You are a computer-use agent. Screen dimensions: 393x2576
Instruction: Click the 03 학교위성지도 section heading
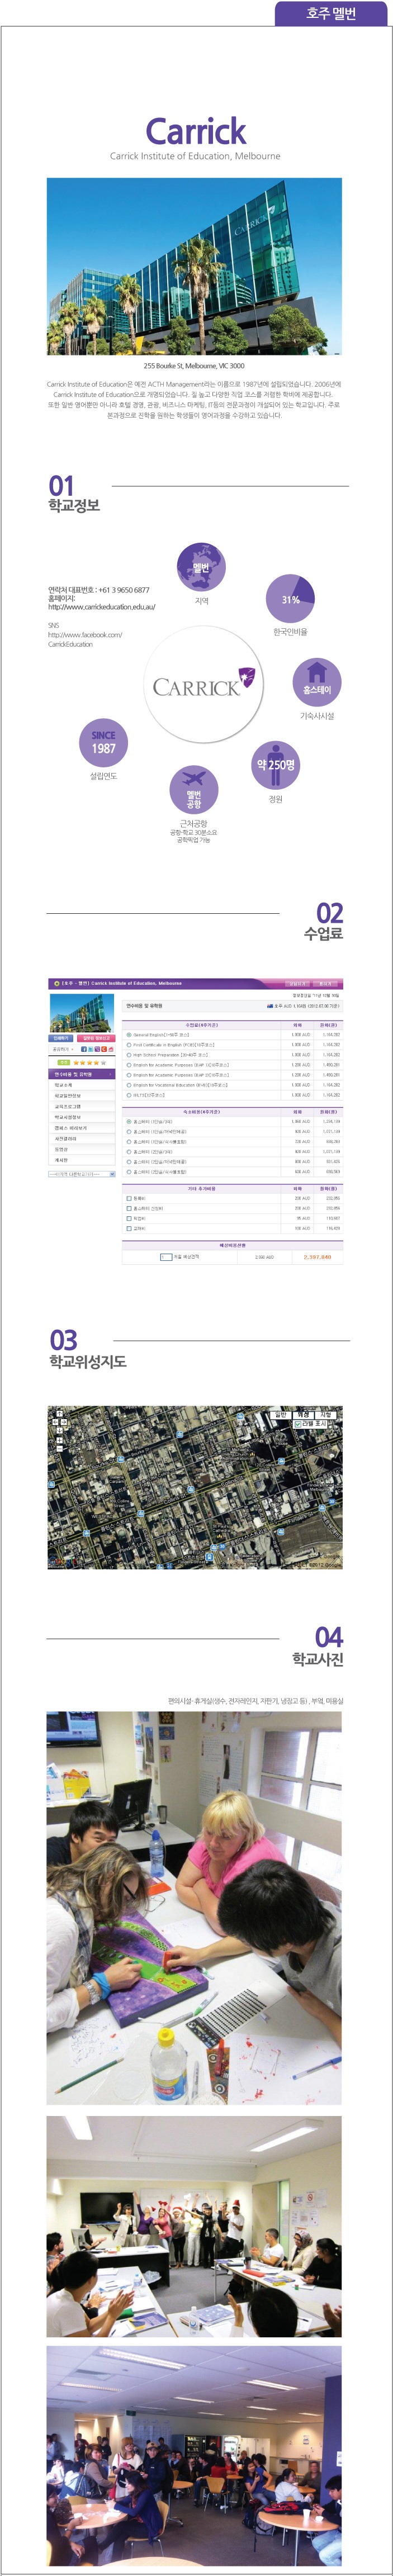click(88, 1349)
